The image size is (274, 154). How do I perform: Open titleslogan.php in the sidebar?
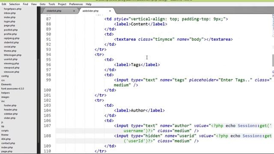coord(12,55)
